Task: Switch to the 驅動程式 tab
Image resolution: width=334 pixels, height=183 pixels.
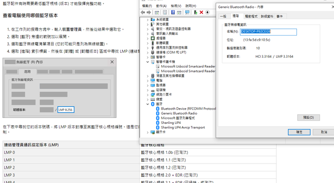Action: click(x=251, y=16)
